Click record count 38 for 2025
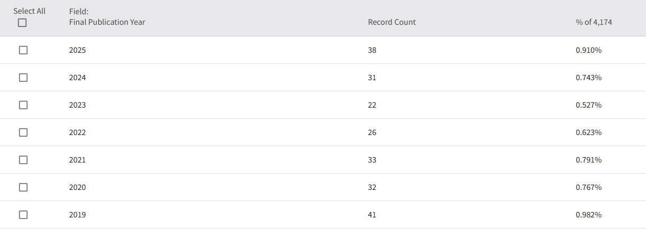The height and width of the screenshot is (229, 646). tap(372, 50)
